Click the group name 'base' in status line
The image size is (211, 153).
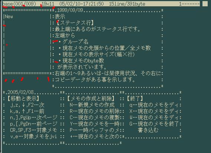click(7, 4)
